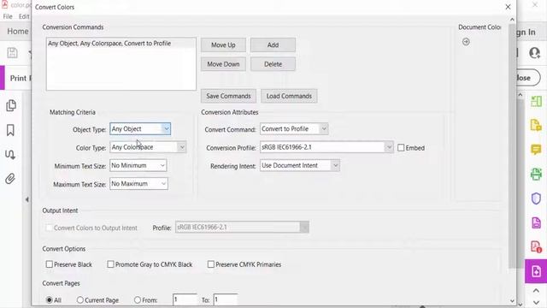
Task: Open the bookmarks panel icon
Action: (x=10, y=130)
